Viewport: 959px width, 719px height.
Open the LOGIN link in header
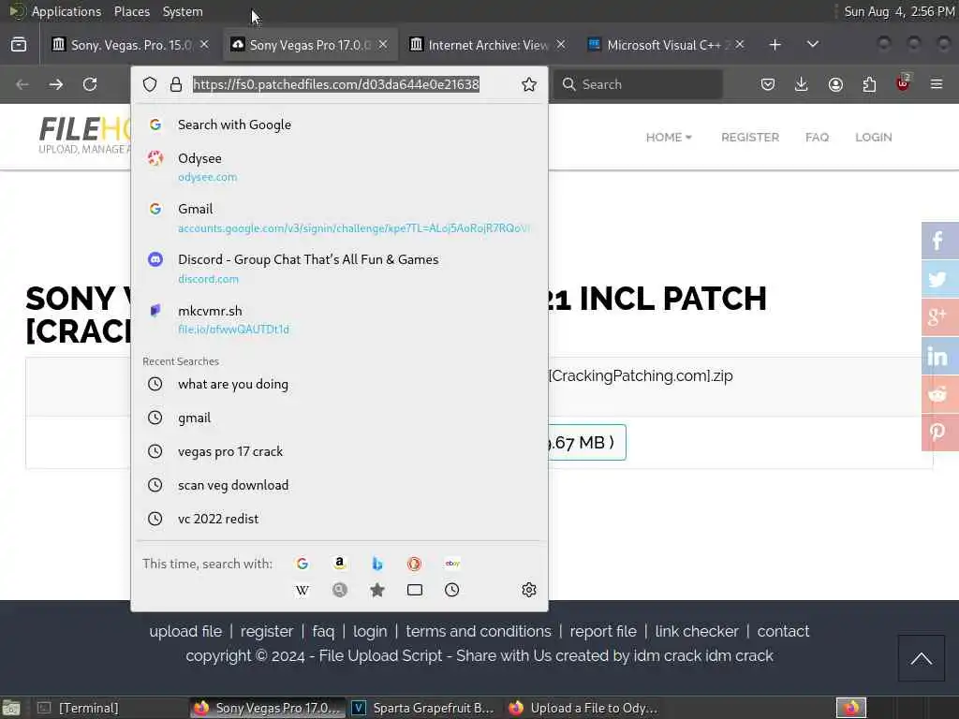(874, 137)
